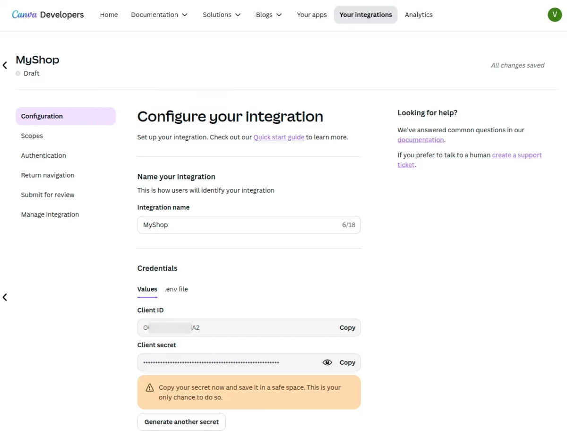Expand the Solutions dropdown

[222, 15]
